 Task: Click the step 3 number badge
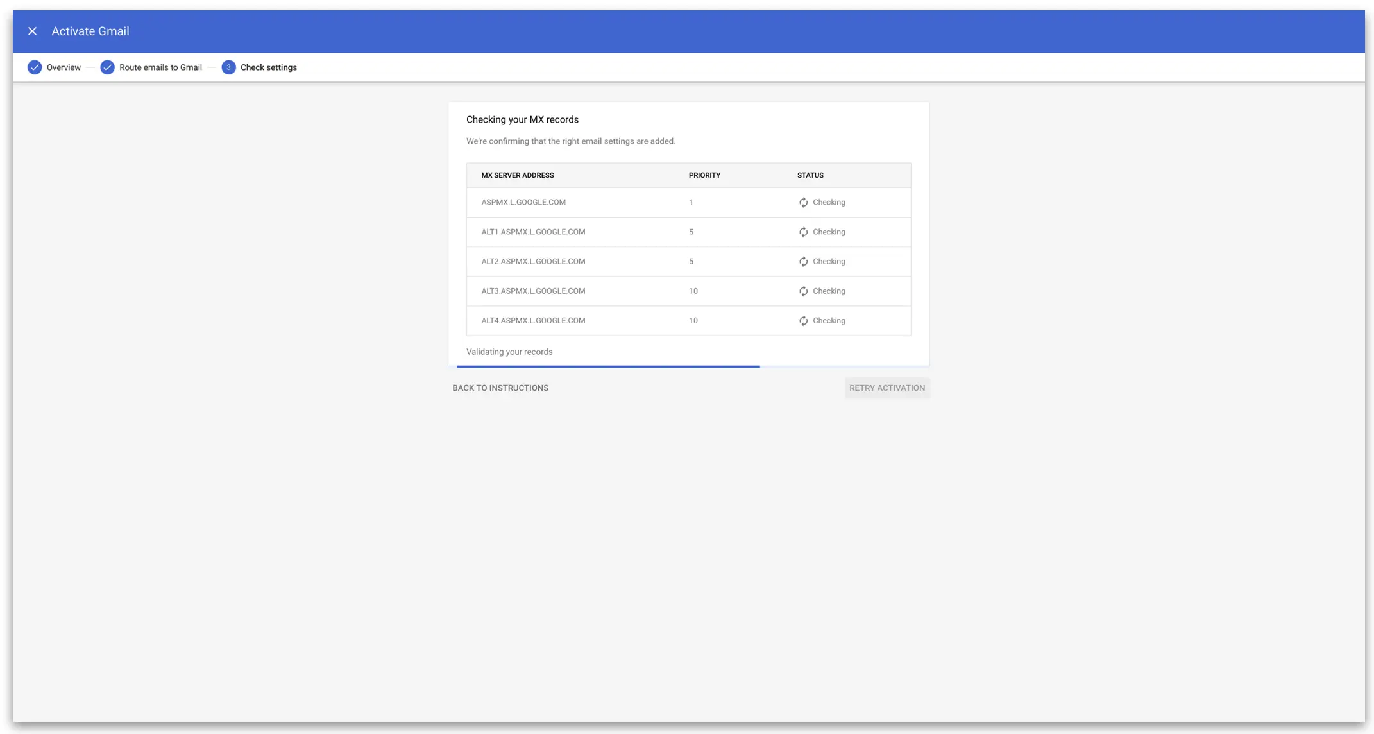click(228, 67)
